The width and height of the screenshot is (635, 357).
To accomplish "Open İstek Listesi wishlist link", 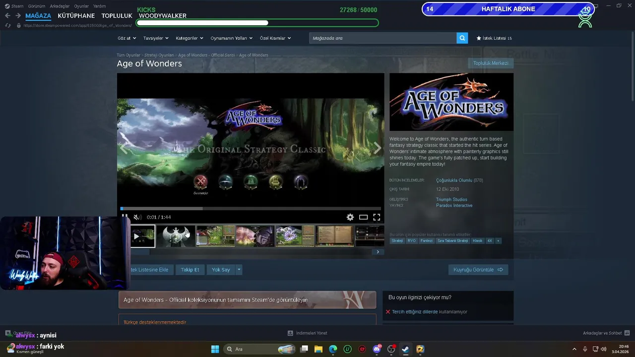I will [x=494, y=38].
